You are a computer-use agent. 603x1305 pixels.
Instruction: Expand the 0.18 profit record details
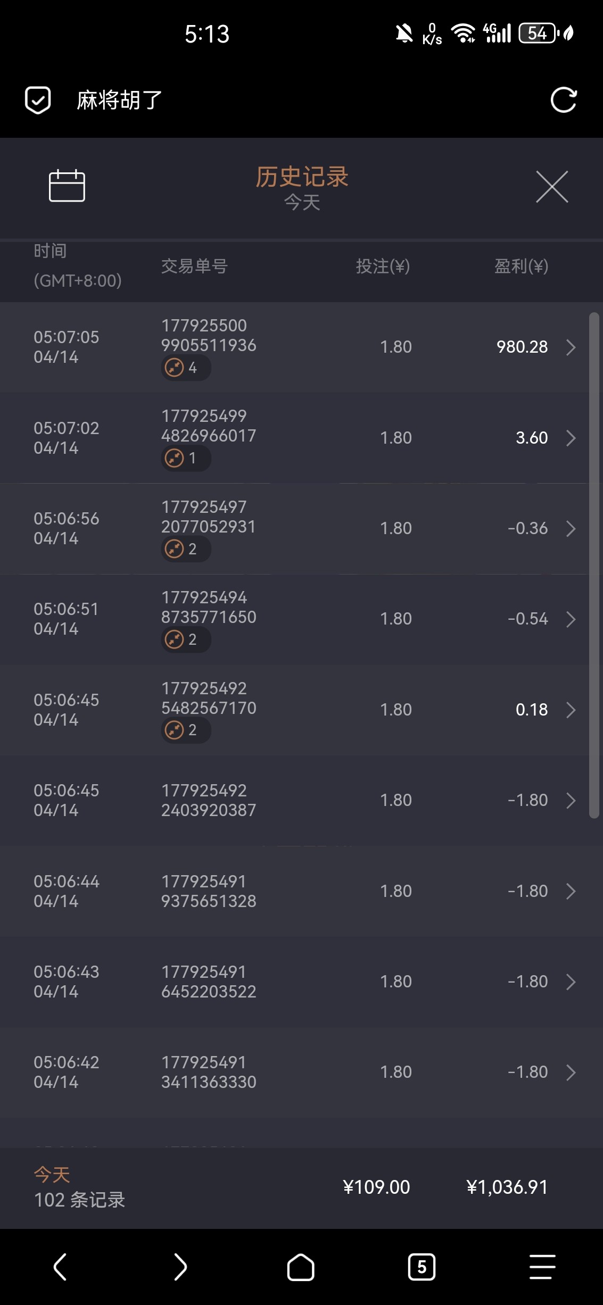click(571, 710)
